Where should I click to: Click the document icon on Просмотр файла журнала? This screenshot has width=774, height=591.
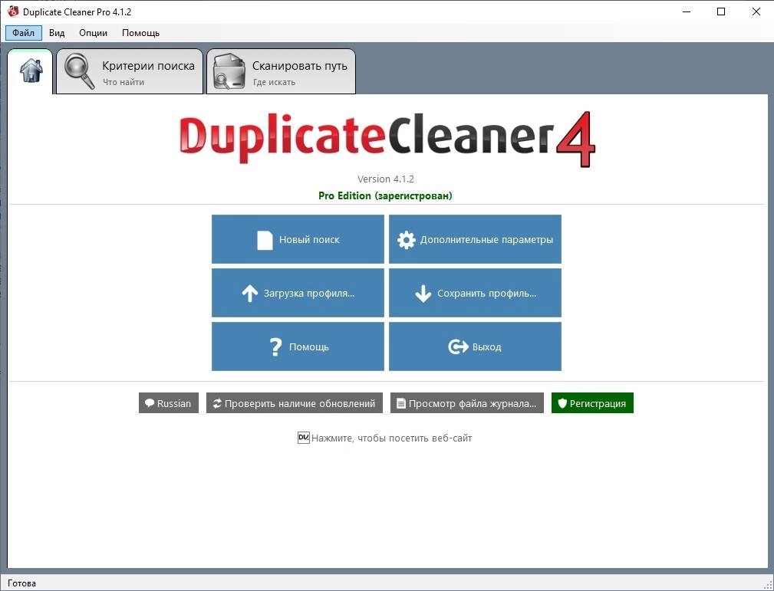tap(401, 403)
